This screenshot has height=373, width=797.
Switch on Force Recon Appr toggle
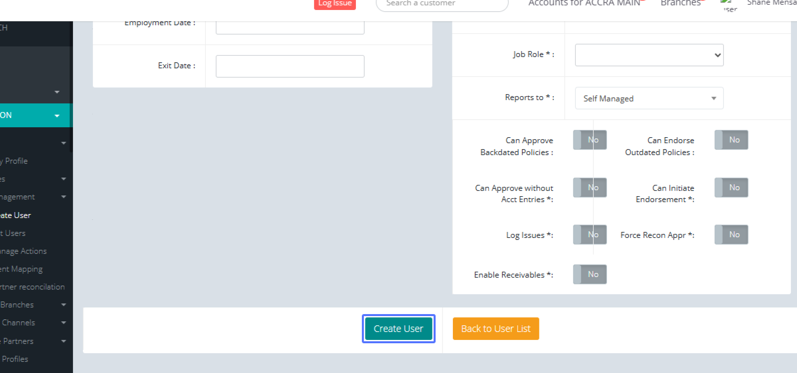coord(731,235)
